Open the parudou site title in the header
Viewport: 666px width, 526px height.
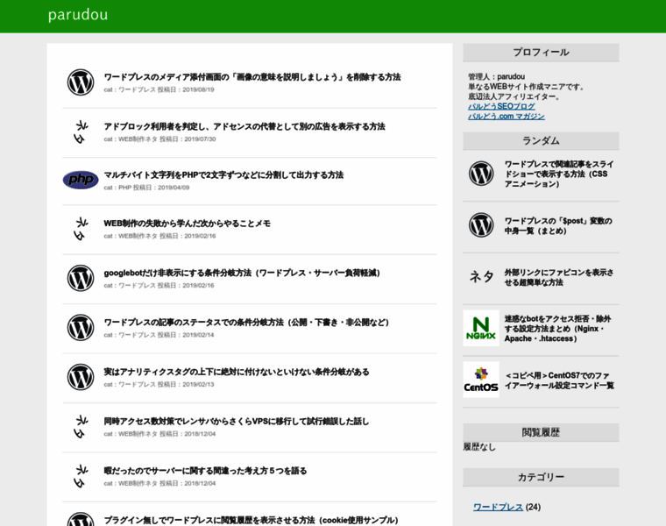(x=78, y=15)
